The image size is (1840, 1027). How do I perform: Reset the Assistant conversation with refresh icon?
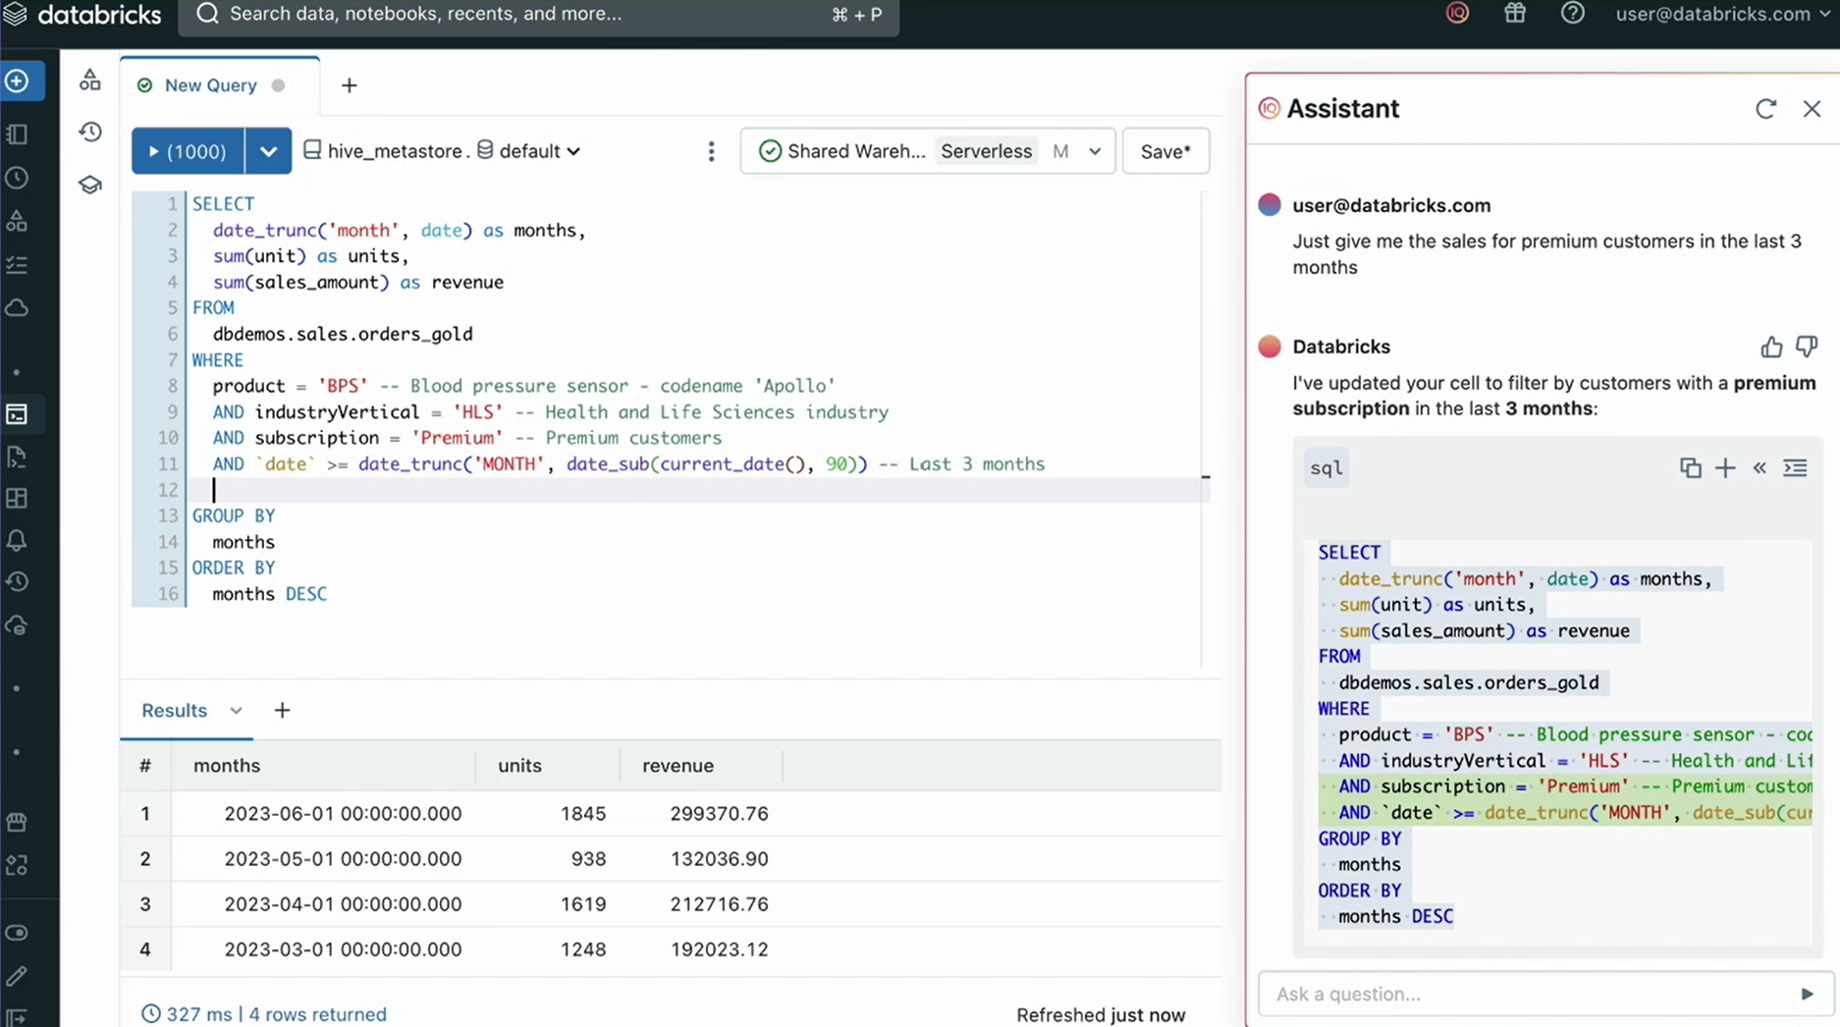pyautogui.click(x=1765, y=109)
